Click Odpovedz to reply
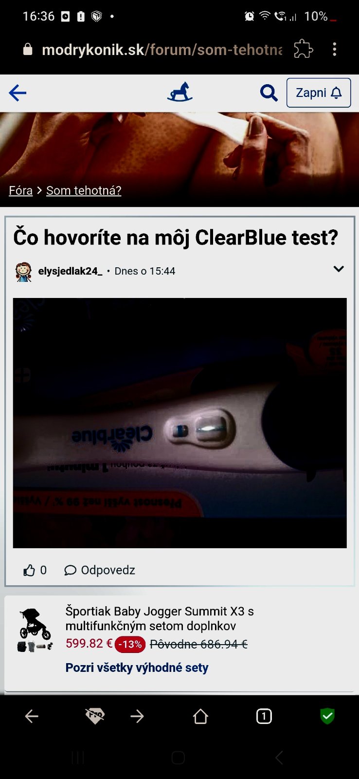 click(x=100, y=570)
